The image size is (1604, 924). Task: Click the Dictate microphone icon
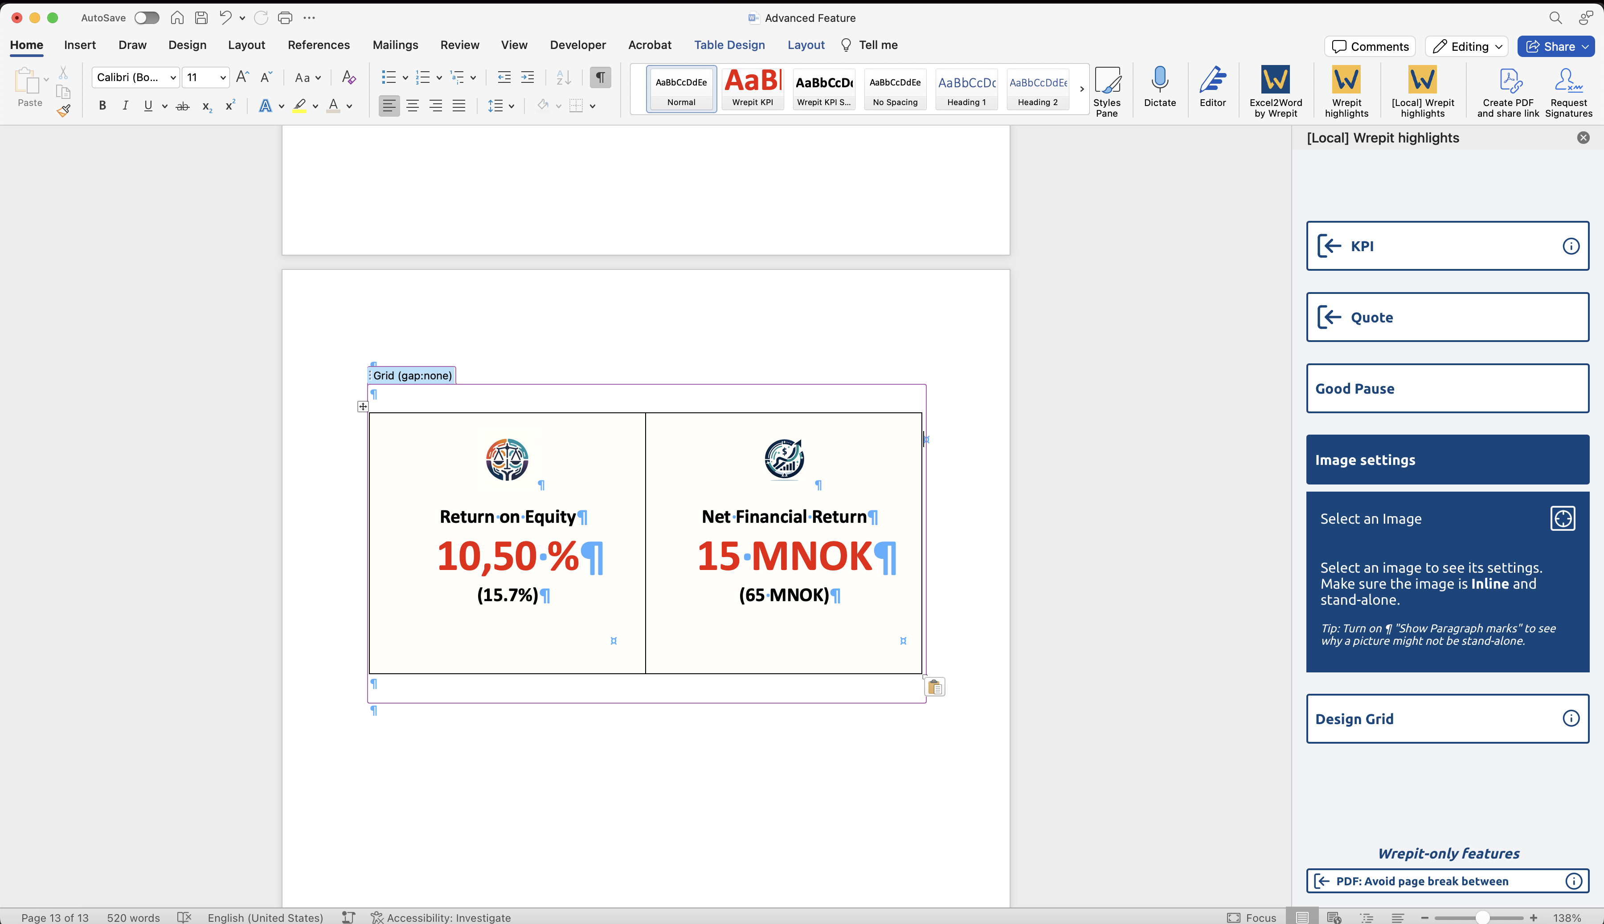point(1159,87)
